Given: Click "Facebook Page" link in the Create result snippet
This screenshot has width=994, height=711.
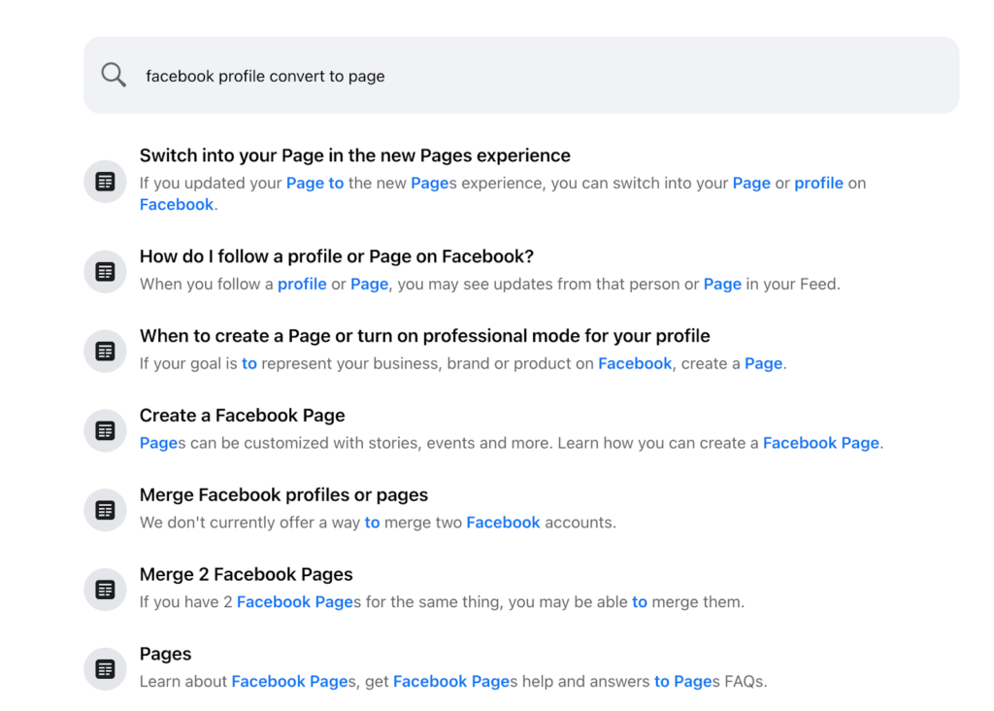Looking at the screenshot, I should 820,442.
